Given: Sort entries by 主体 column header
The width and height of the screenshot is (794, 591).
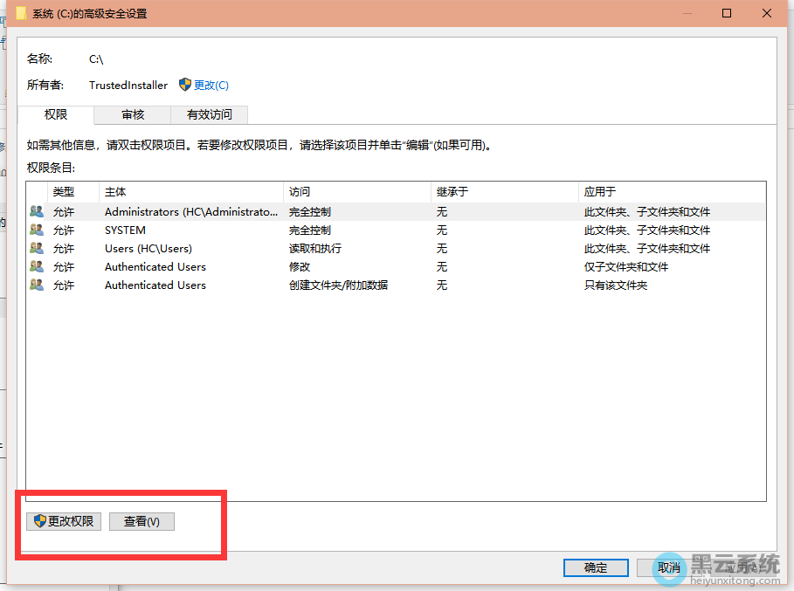Looking at the screenshot, I should (x=190, y=191).
